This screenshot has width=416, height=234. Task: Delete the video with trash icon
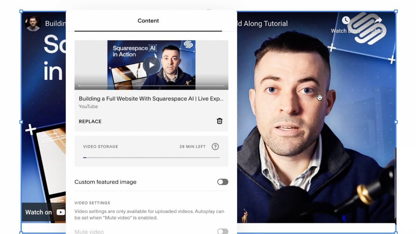pyautogui.click(x=220, y=121)
